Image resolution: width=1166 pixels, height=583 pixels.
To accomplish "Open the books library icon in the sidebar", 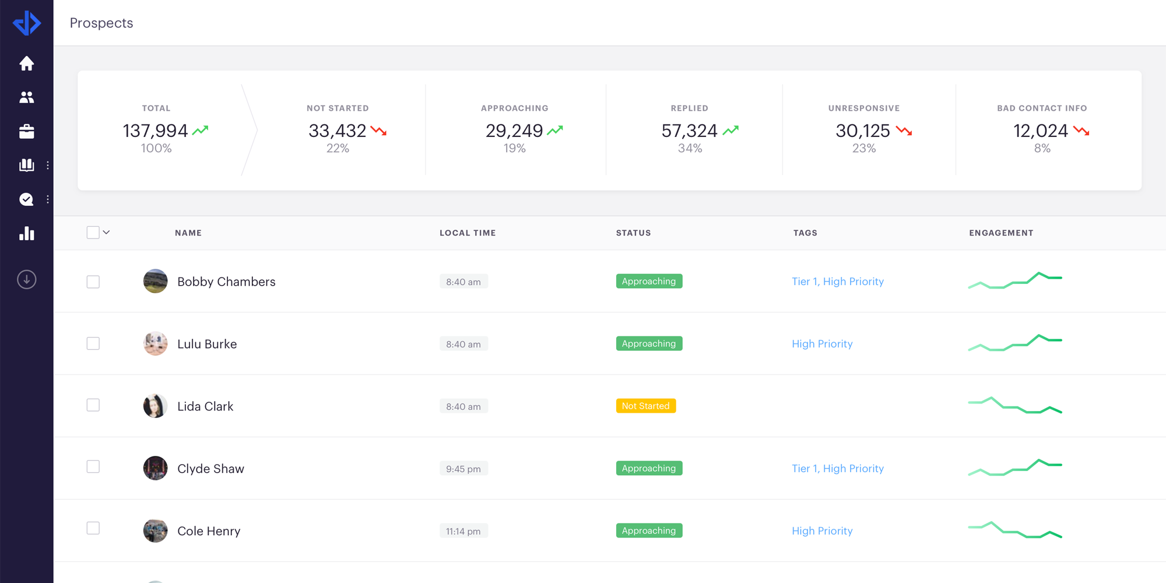I will click(26, 165).
